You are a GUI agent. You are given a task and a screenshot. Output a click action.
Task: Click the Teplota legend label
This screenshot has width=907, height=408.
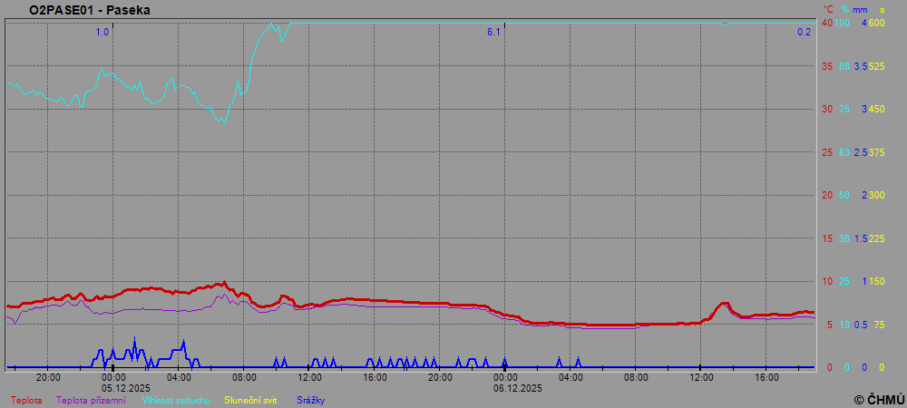pyautogui.click(x=25, y=400)
